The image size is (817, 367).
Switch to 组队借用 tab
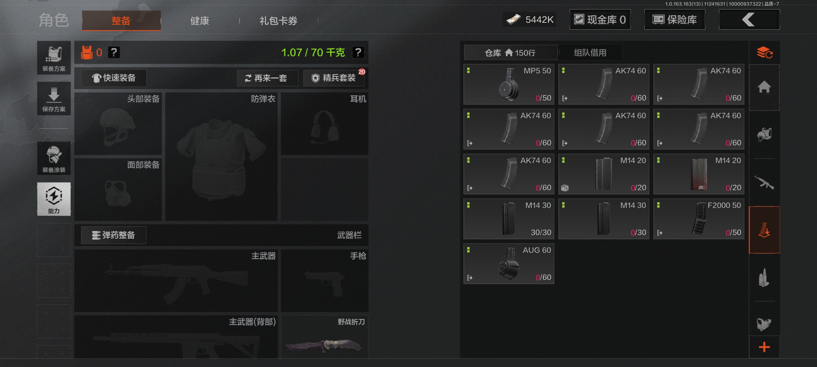click(590, 52)
